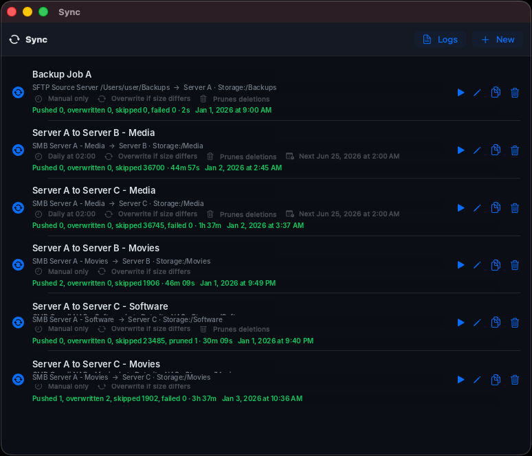This screenshot has height=456, width=532.
Task: Select the Server A to Server C - Media title
Action: tap(94, 190)
